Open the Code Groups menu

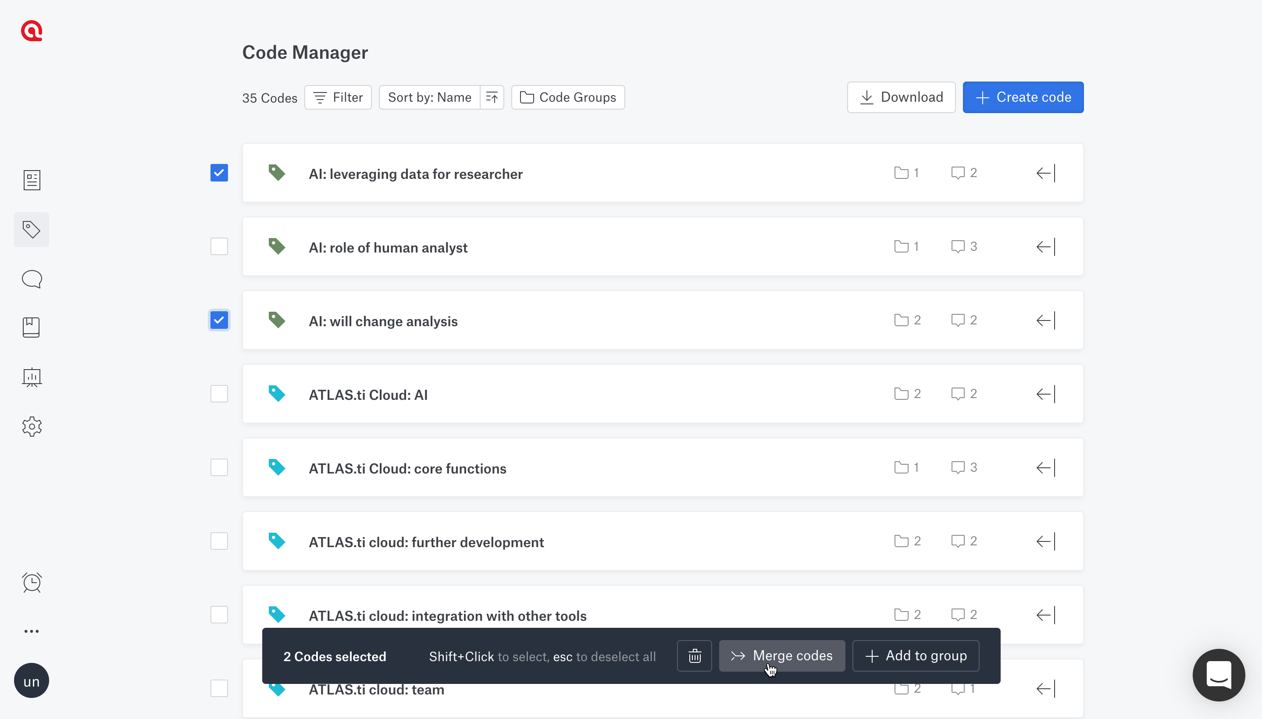coord(567,97)
